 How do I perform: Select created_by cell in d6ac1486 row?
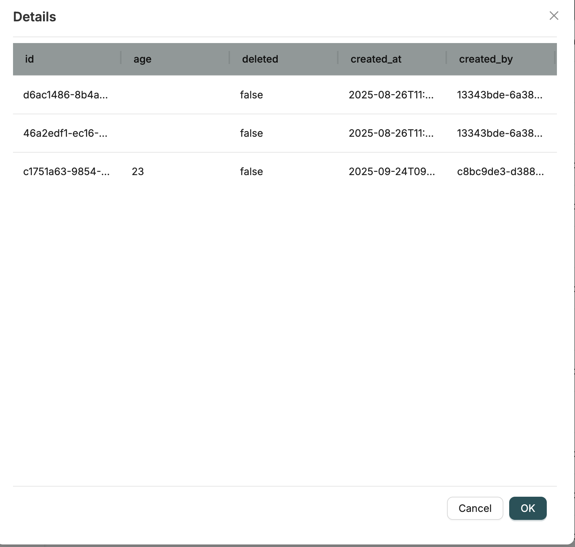pos(501,95)
